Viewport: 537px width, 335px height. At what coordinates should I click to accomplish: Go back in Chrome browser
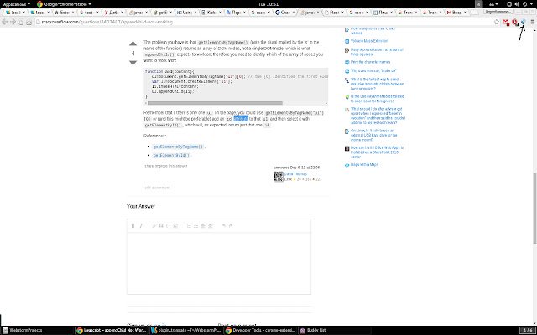[x=5, y=22]
